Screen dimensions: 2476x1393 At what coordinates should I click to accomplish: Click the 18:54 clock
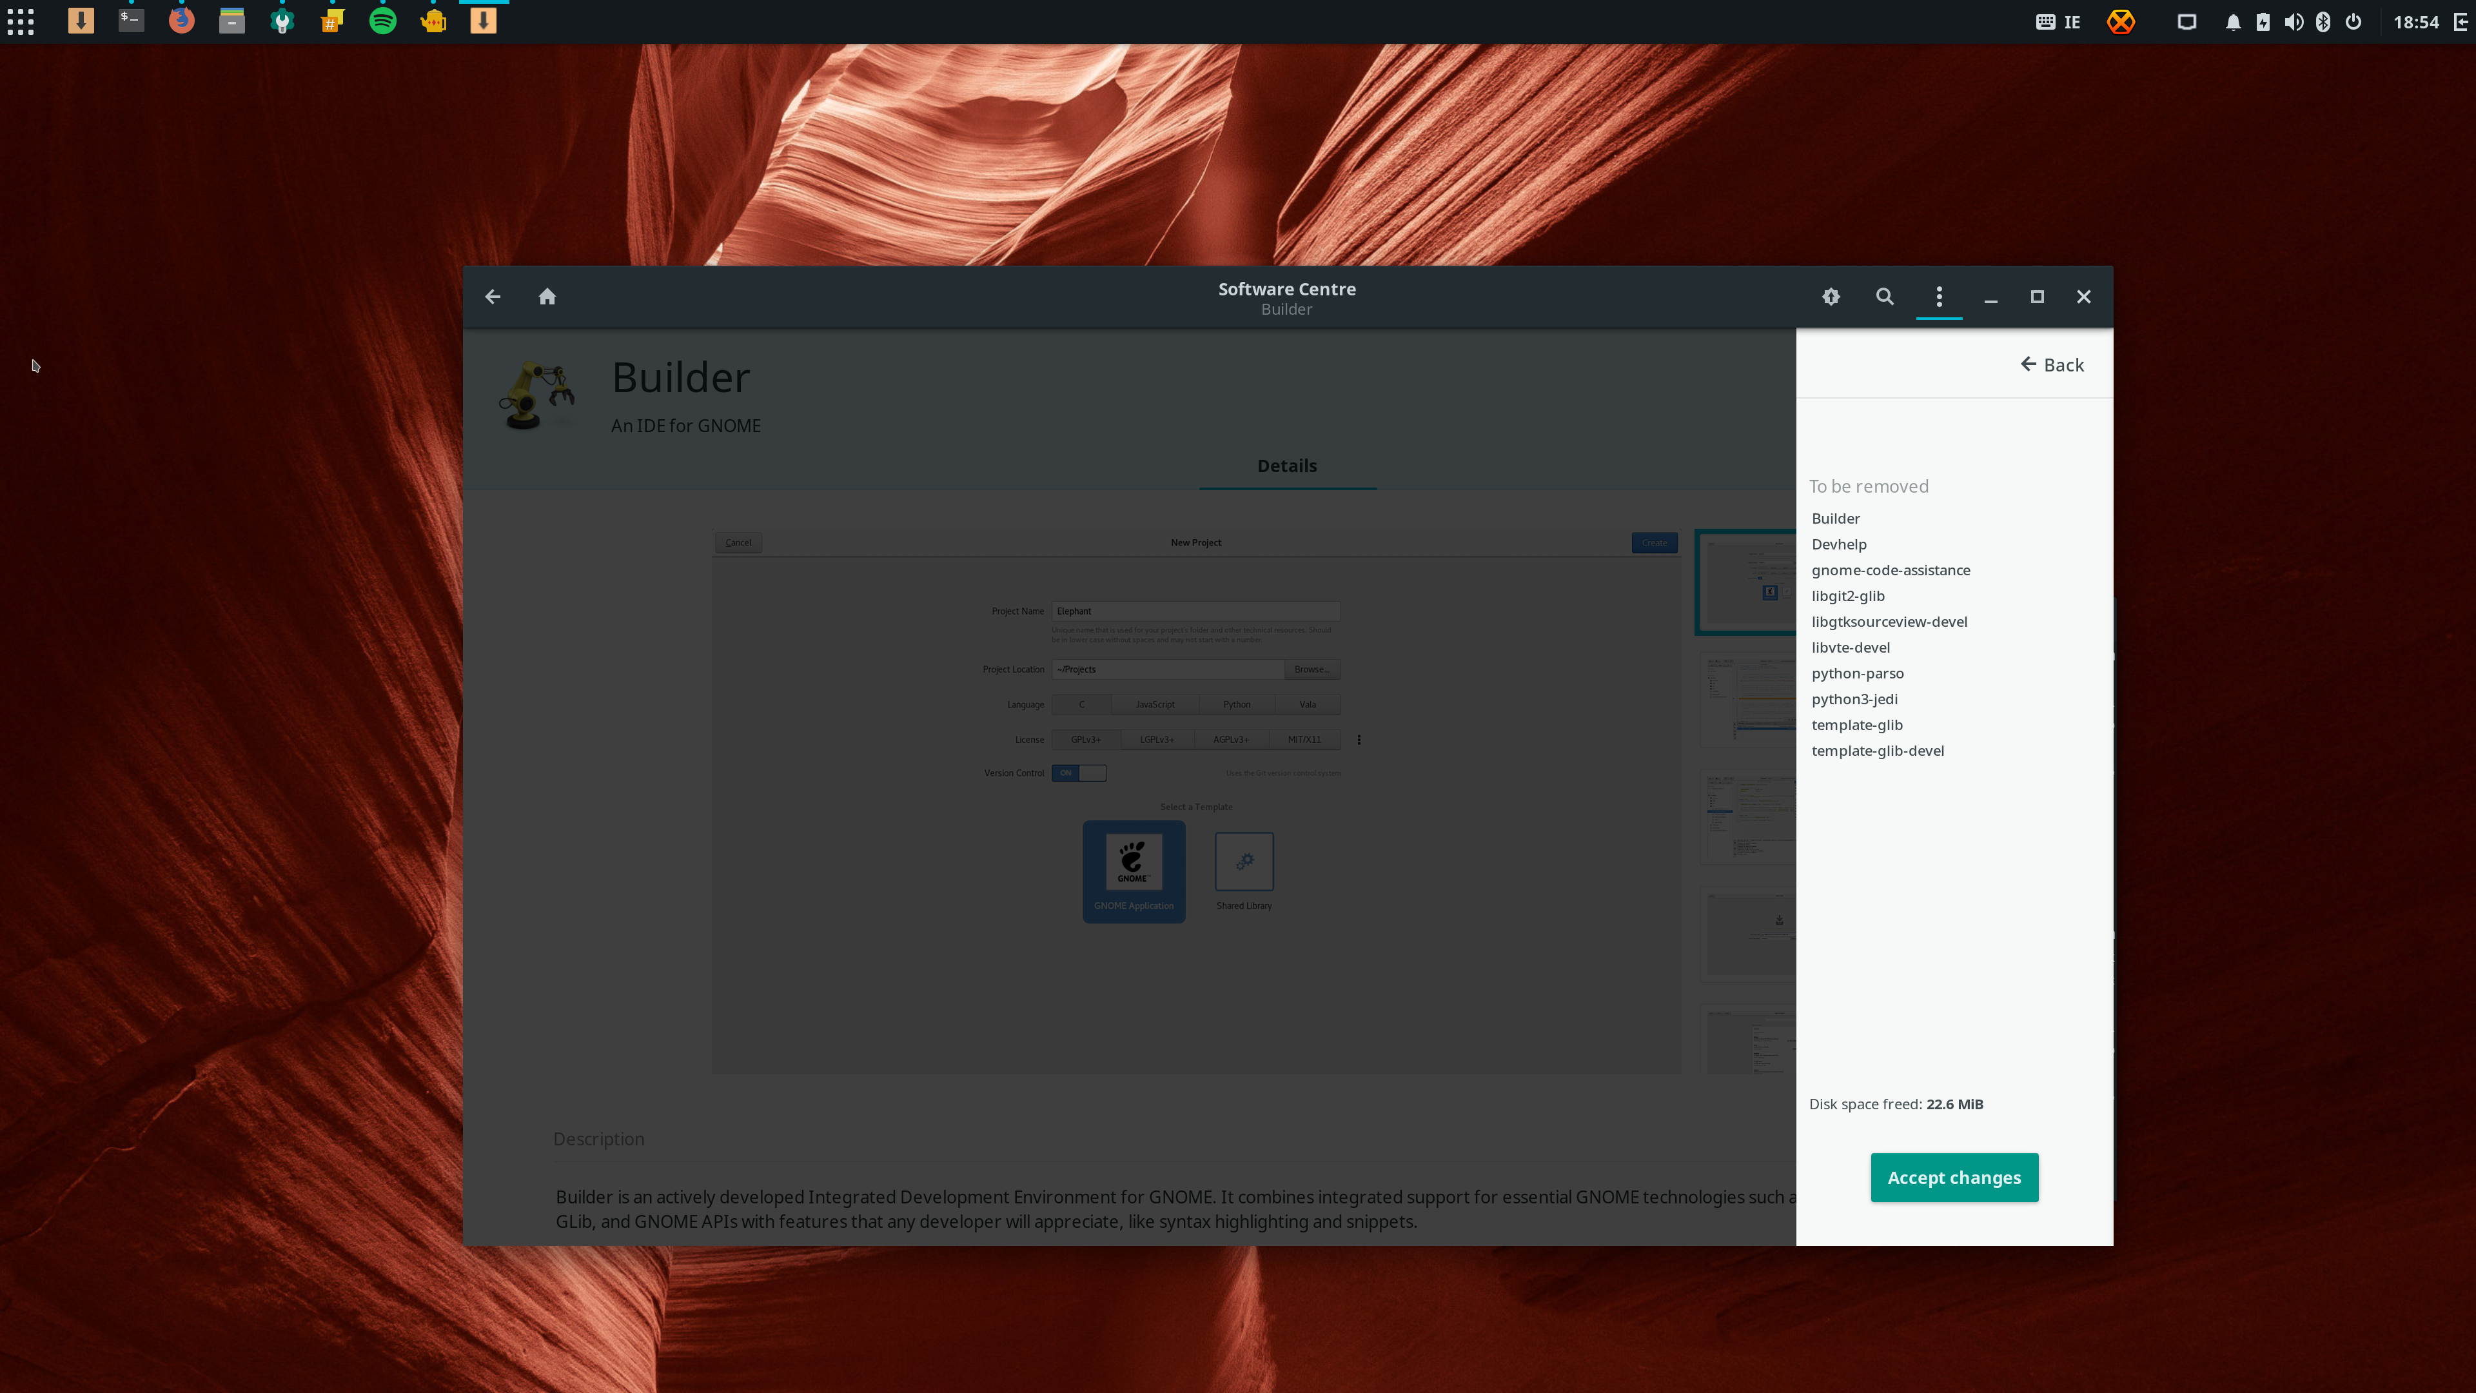coord(2415,22)
